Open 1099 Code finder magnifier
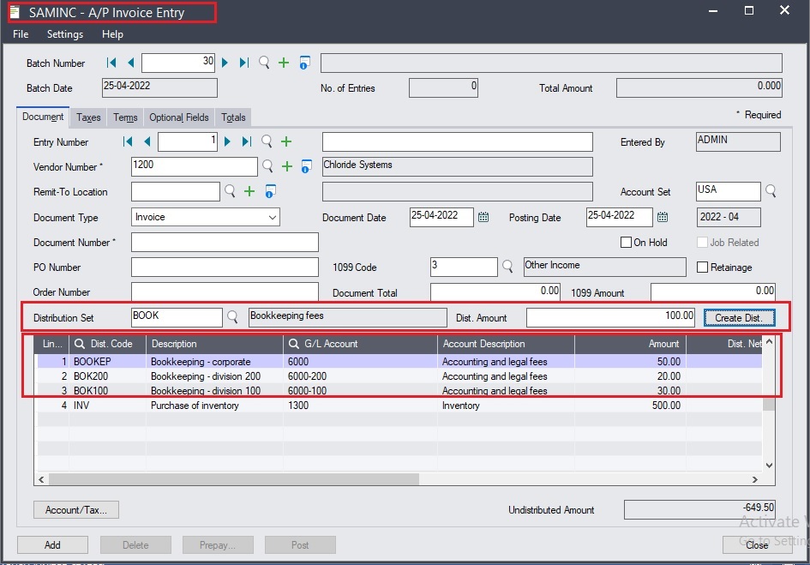810x565 pixels. coord(507,267)
